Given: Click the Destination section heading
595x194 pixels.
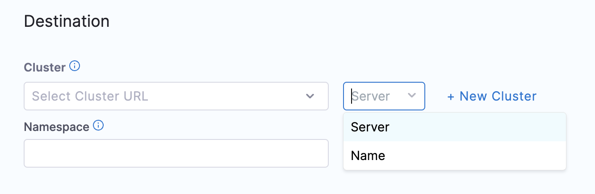Looking at the screenshot, I should pos(67,21).
